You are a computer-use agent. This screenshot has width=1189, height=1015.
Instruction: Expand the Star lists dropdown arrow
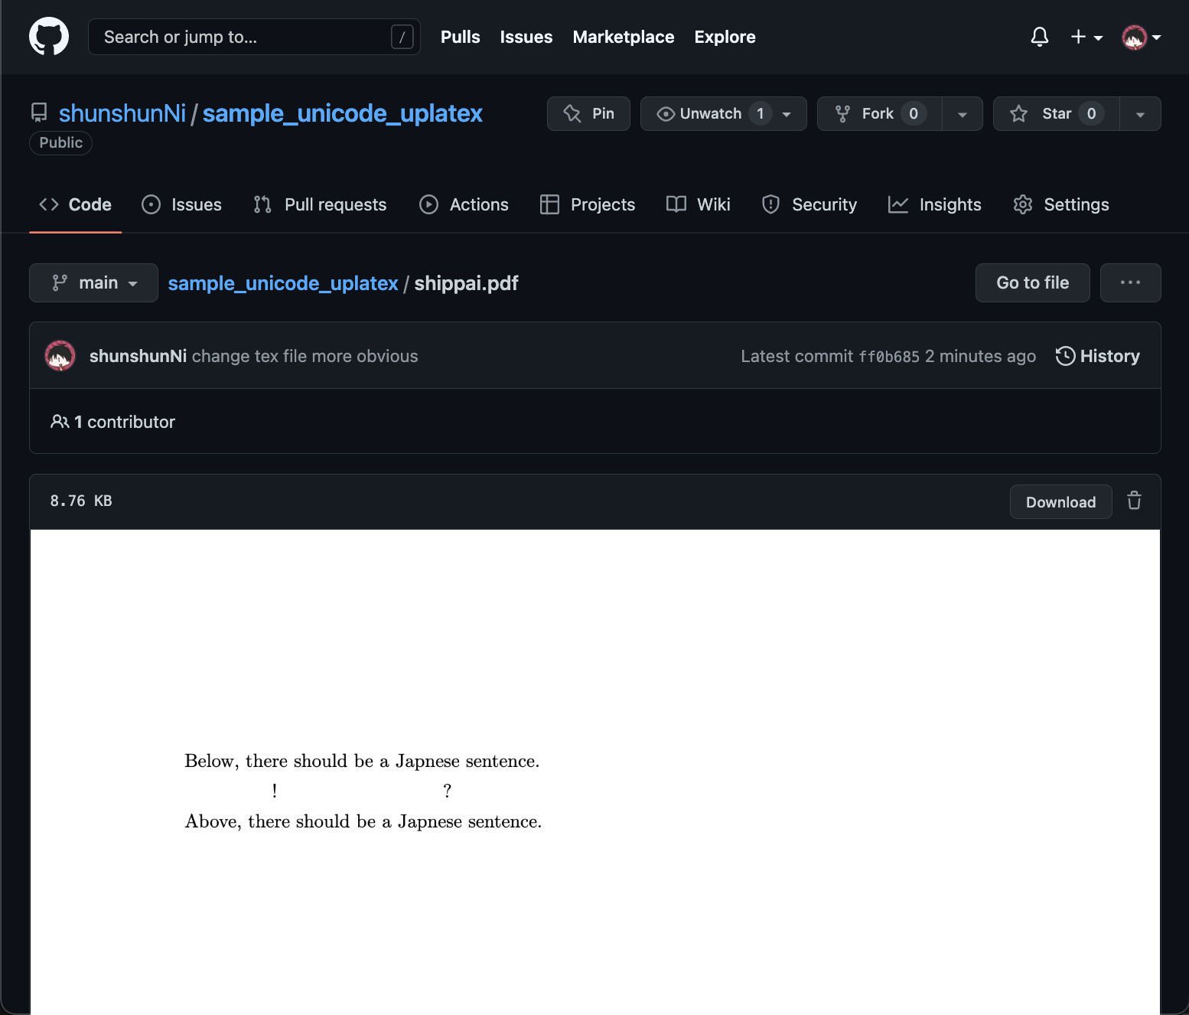pyautogui.click(x=1140, y=114)
